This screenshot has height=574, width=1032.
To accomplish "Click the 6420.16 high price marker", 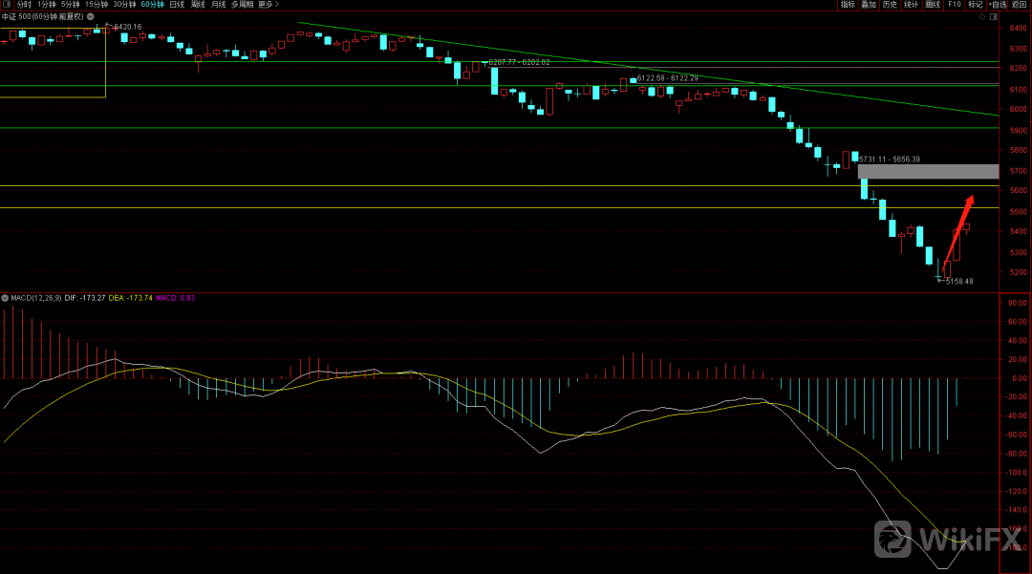I will coord(127,27).
